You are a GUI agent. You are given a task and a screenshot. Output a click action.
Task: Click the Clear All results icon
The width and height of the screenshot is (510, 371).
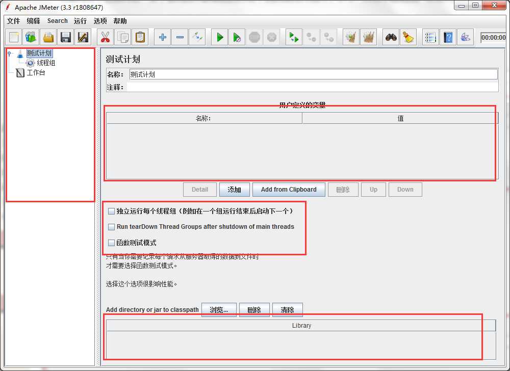coord(369,37)
